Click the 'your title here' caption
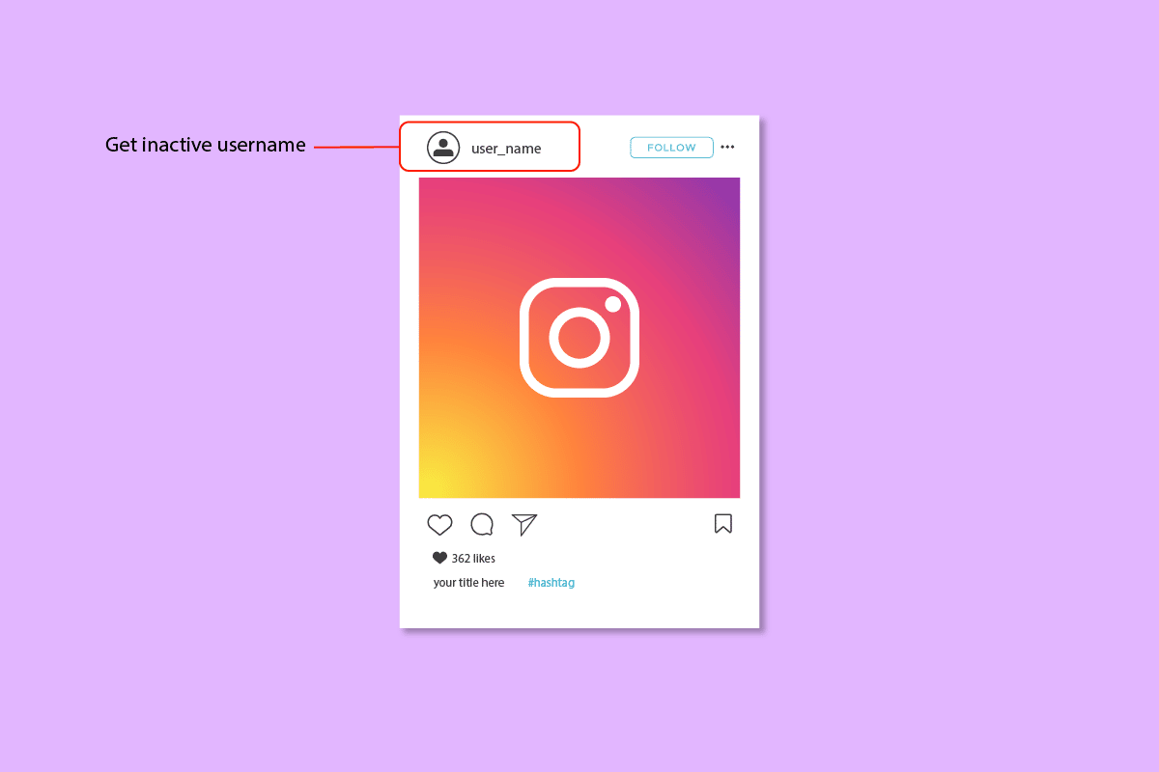 pyautogui.click(x=468, y=583)
